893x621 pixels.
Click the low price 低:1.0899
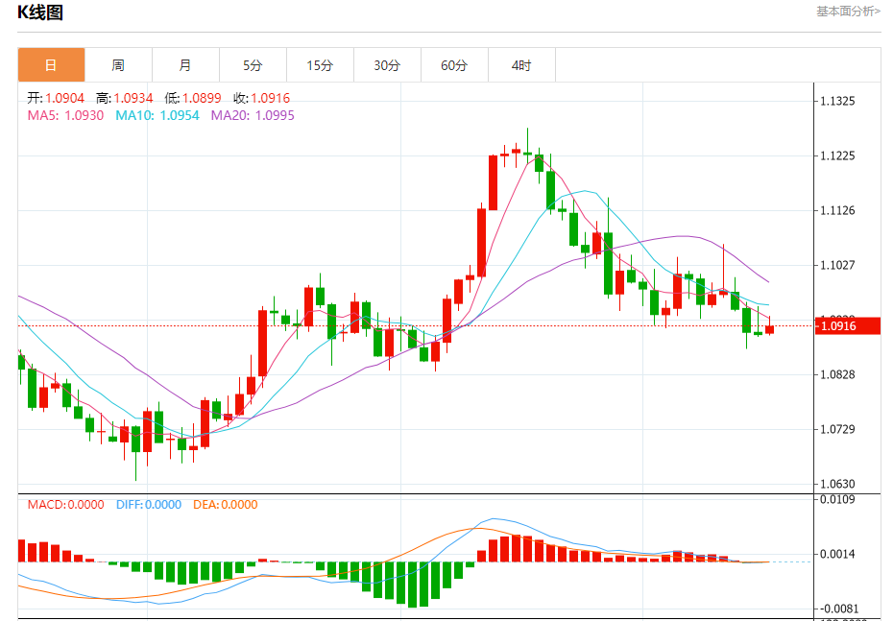[x=192, y=98]
